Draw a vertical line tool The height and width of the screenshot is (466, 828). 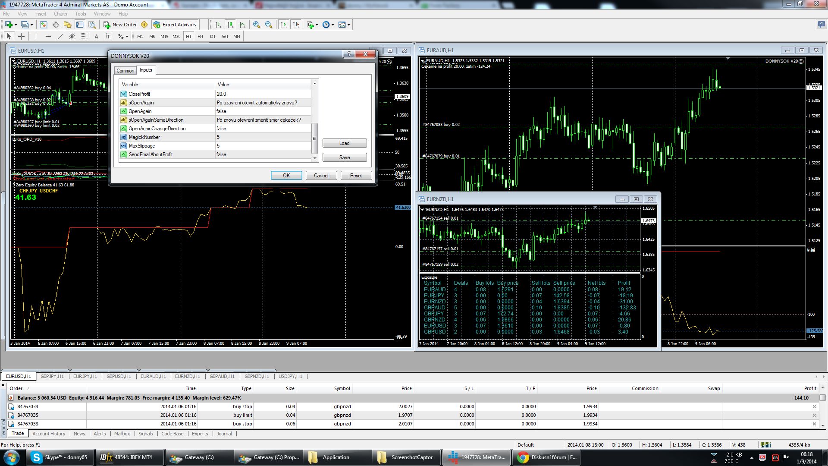[x=36, y=36]
